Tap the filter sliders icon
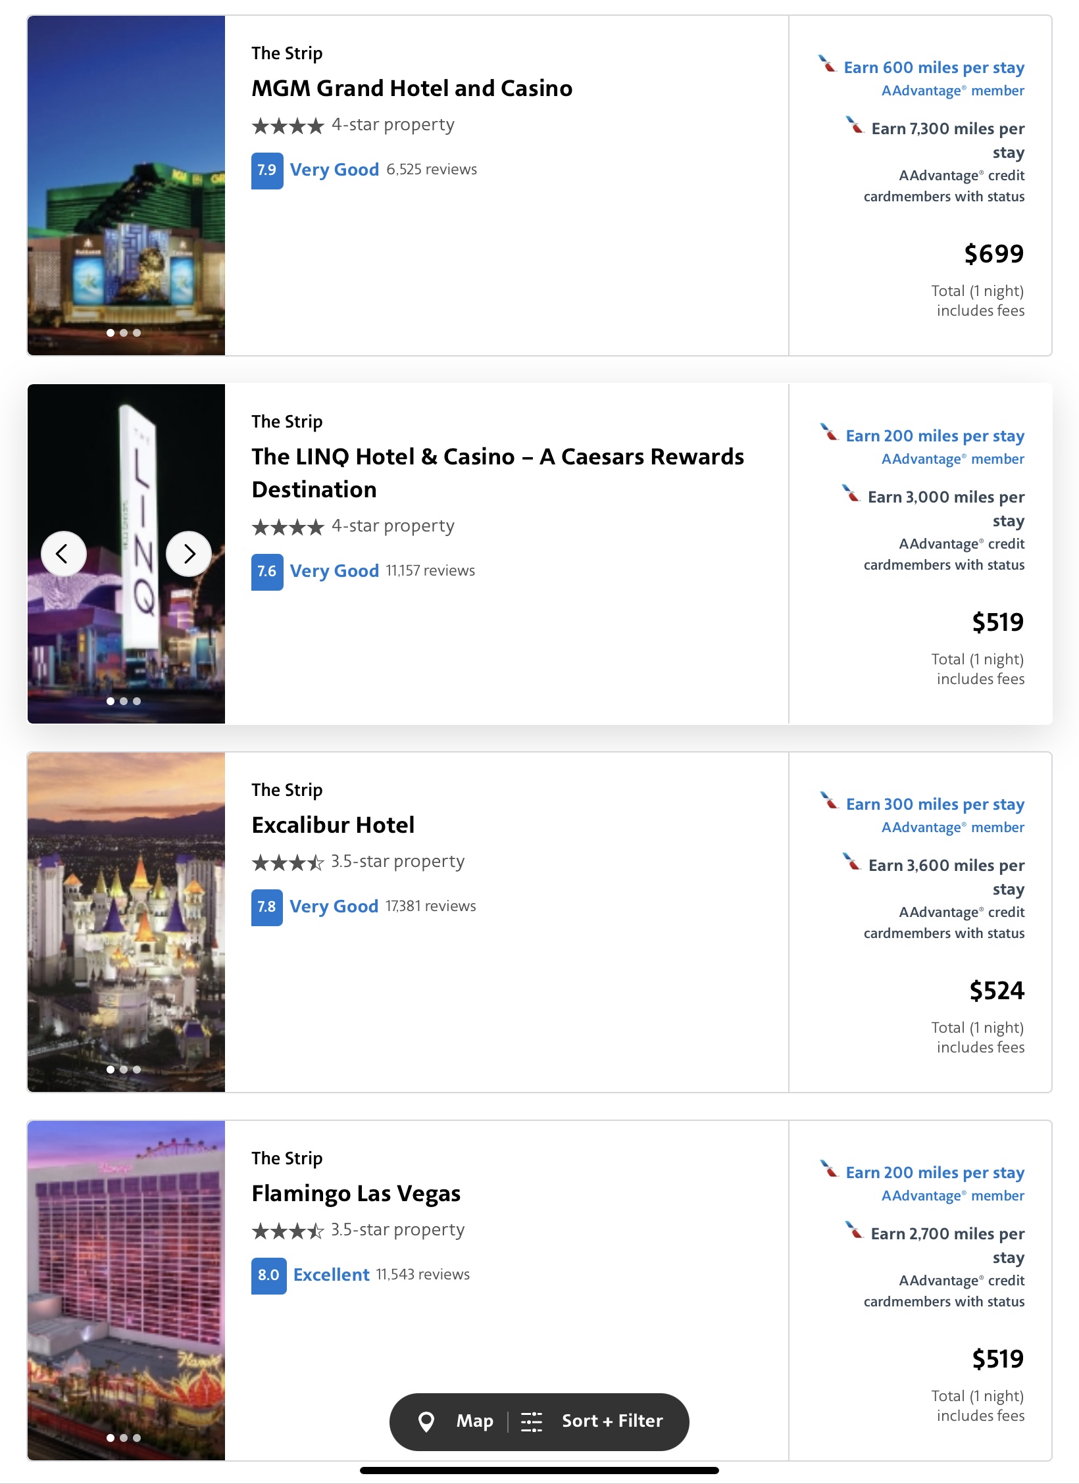 pos(532,1422)
